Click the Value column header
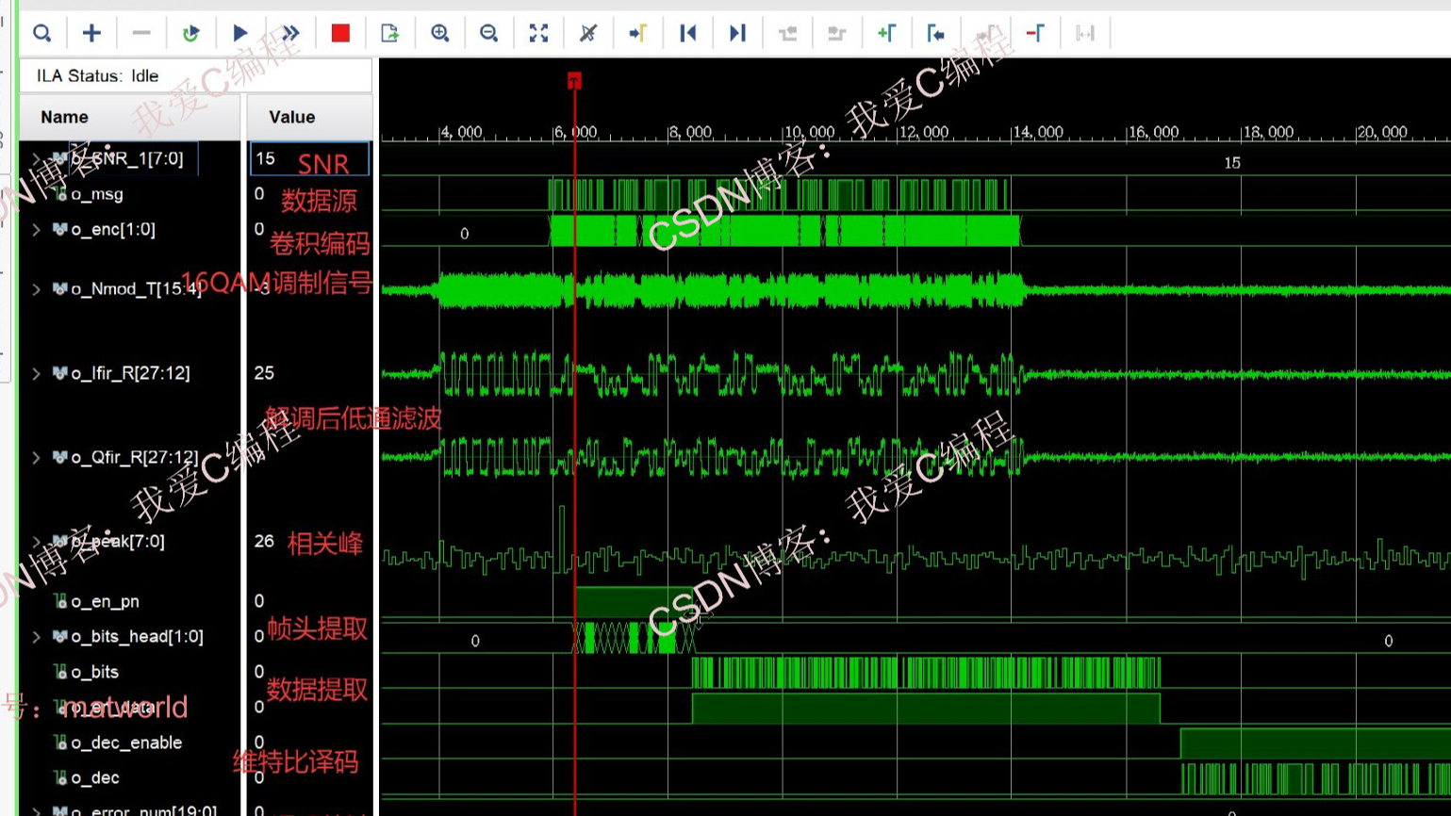This screenshot has height=816, width=1451. click(291, 118)
